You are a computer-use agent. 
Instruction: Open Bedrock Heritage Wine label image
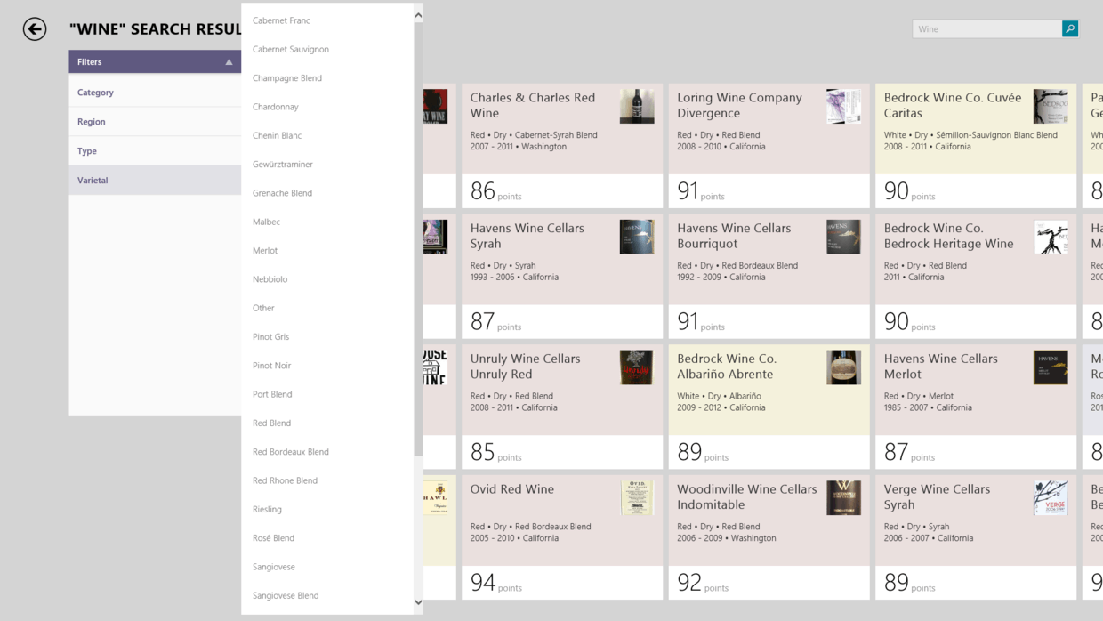(x=1051, y=238)
